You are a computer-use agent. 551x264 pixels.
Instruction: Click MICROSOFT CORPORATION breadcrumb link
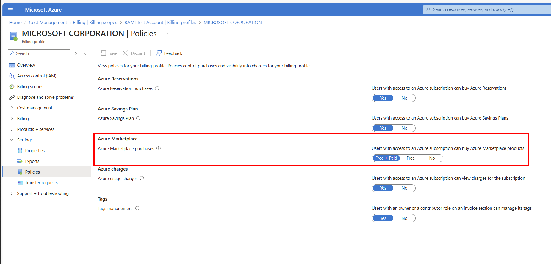click(x=233, y=23)
